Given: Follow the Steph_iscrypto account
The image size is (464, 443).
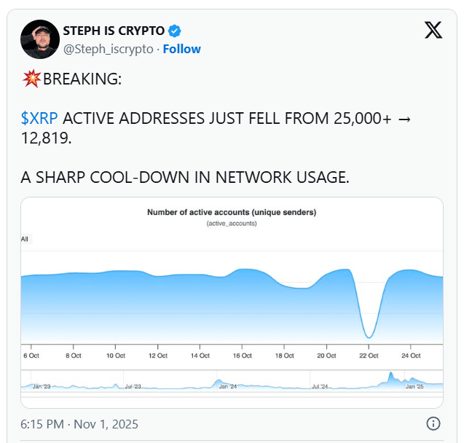Looking at the screenshot, I should pos(181,49).
